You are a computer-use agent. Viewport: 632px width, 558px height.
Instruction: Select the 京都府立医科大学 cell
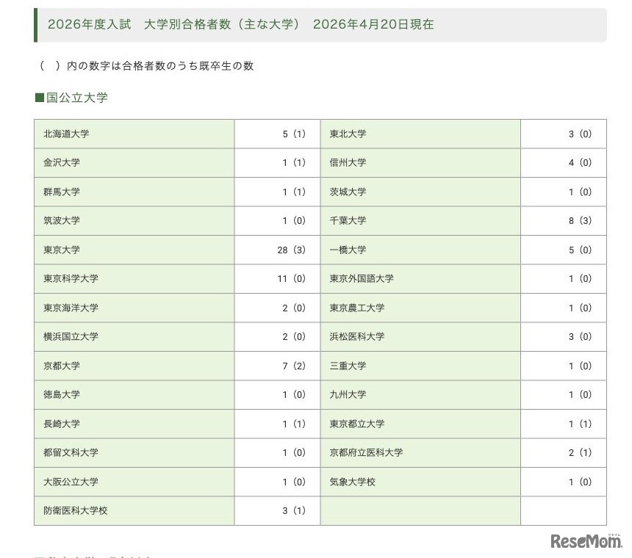(420, 453)
